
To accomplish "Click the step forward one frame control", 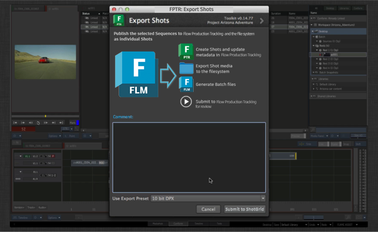I will click(x=46, y=122).
